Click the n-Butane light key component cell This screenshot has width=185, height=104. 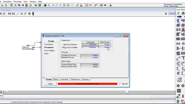click(x=90, y=44)
